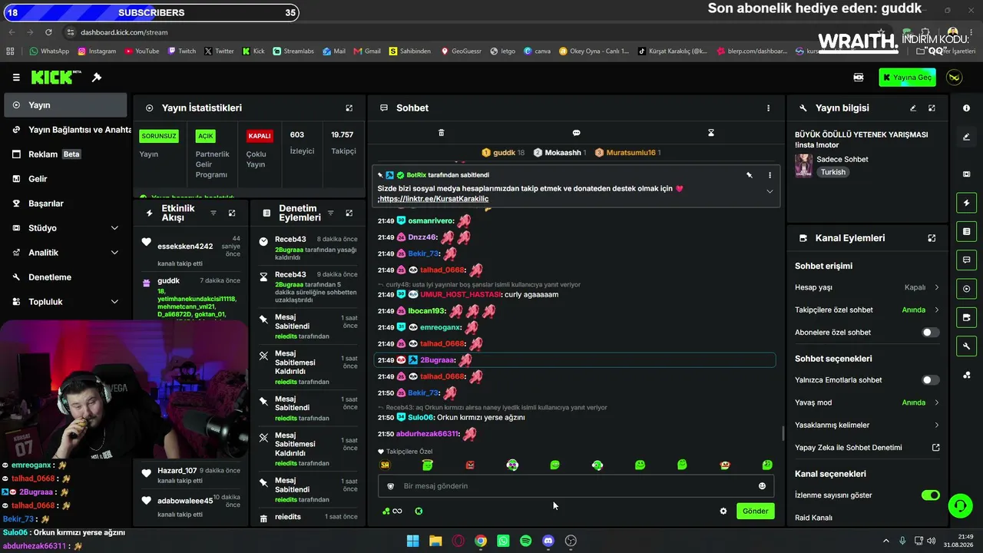Pick the red angry emote

470,465
